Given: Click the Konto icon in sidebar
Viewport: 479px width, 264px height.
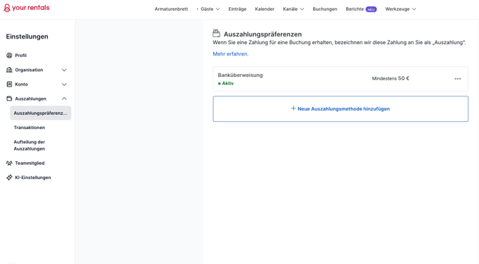Looking at the screenshot, I should tap(9, 84).
